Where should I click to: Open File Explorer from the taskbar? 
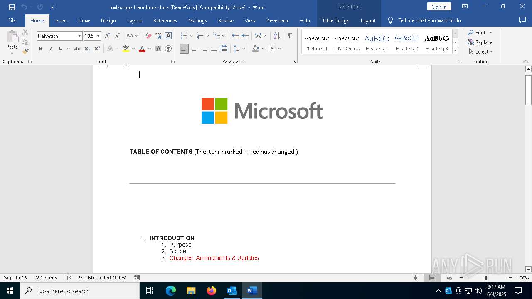pyautogui.click(x=191, y=291)
